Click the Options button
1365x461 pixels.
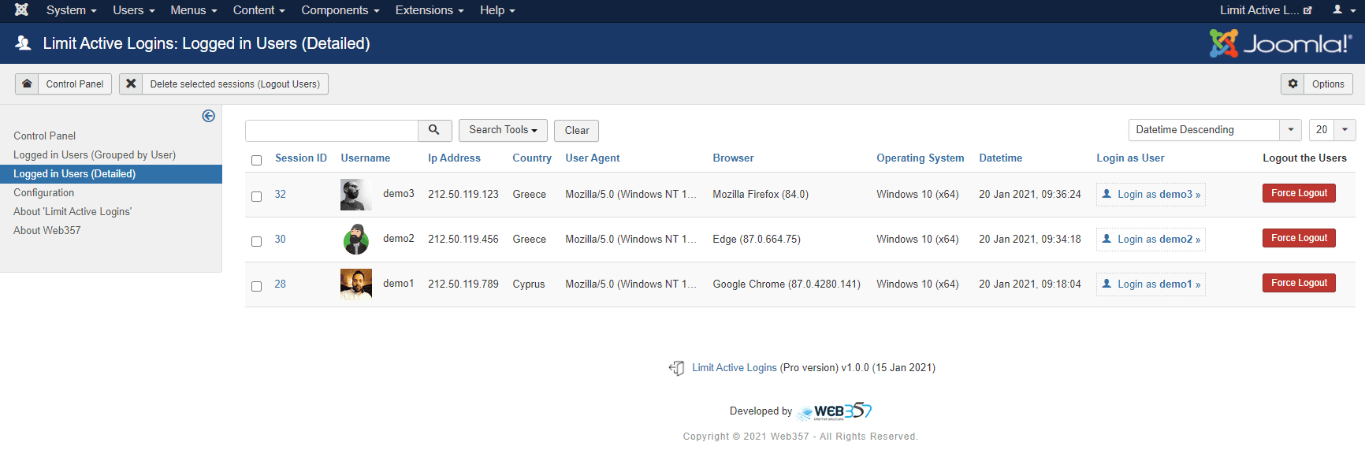point(1317,84)
